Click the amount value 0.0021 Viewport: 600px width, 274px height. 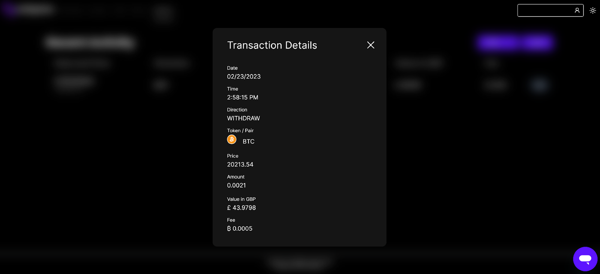pos(236,186)
